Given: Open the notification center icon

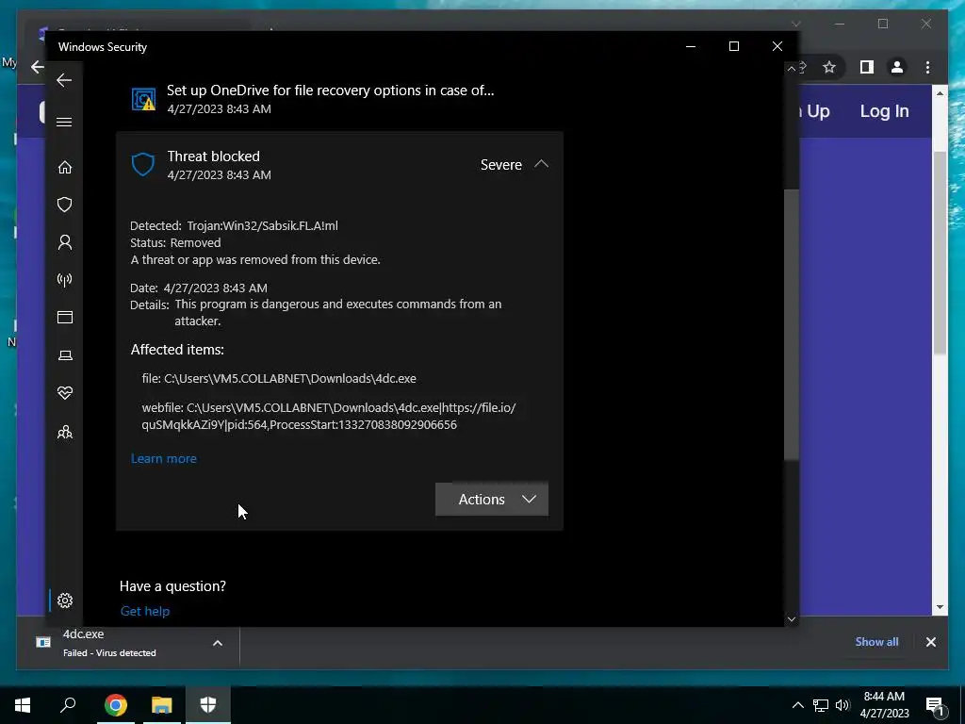Looking at the screenshot, I should click(x=936, y=705).
